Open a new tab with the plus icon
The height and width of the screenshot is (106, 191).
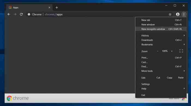[x=57, y=8]
